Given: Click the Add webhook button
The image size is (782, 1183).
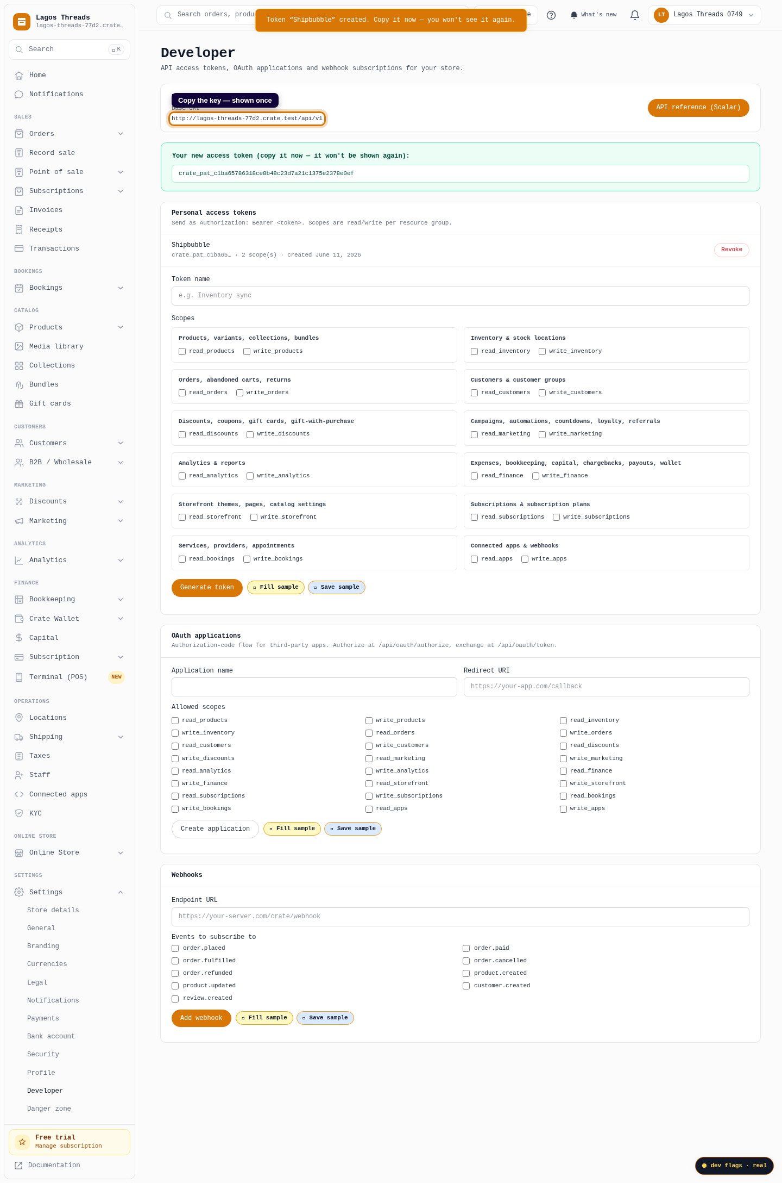Looking at the screenshot, I should click(201, 1018).
